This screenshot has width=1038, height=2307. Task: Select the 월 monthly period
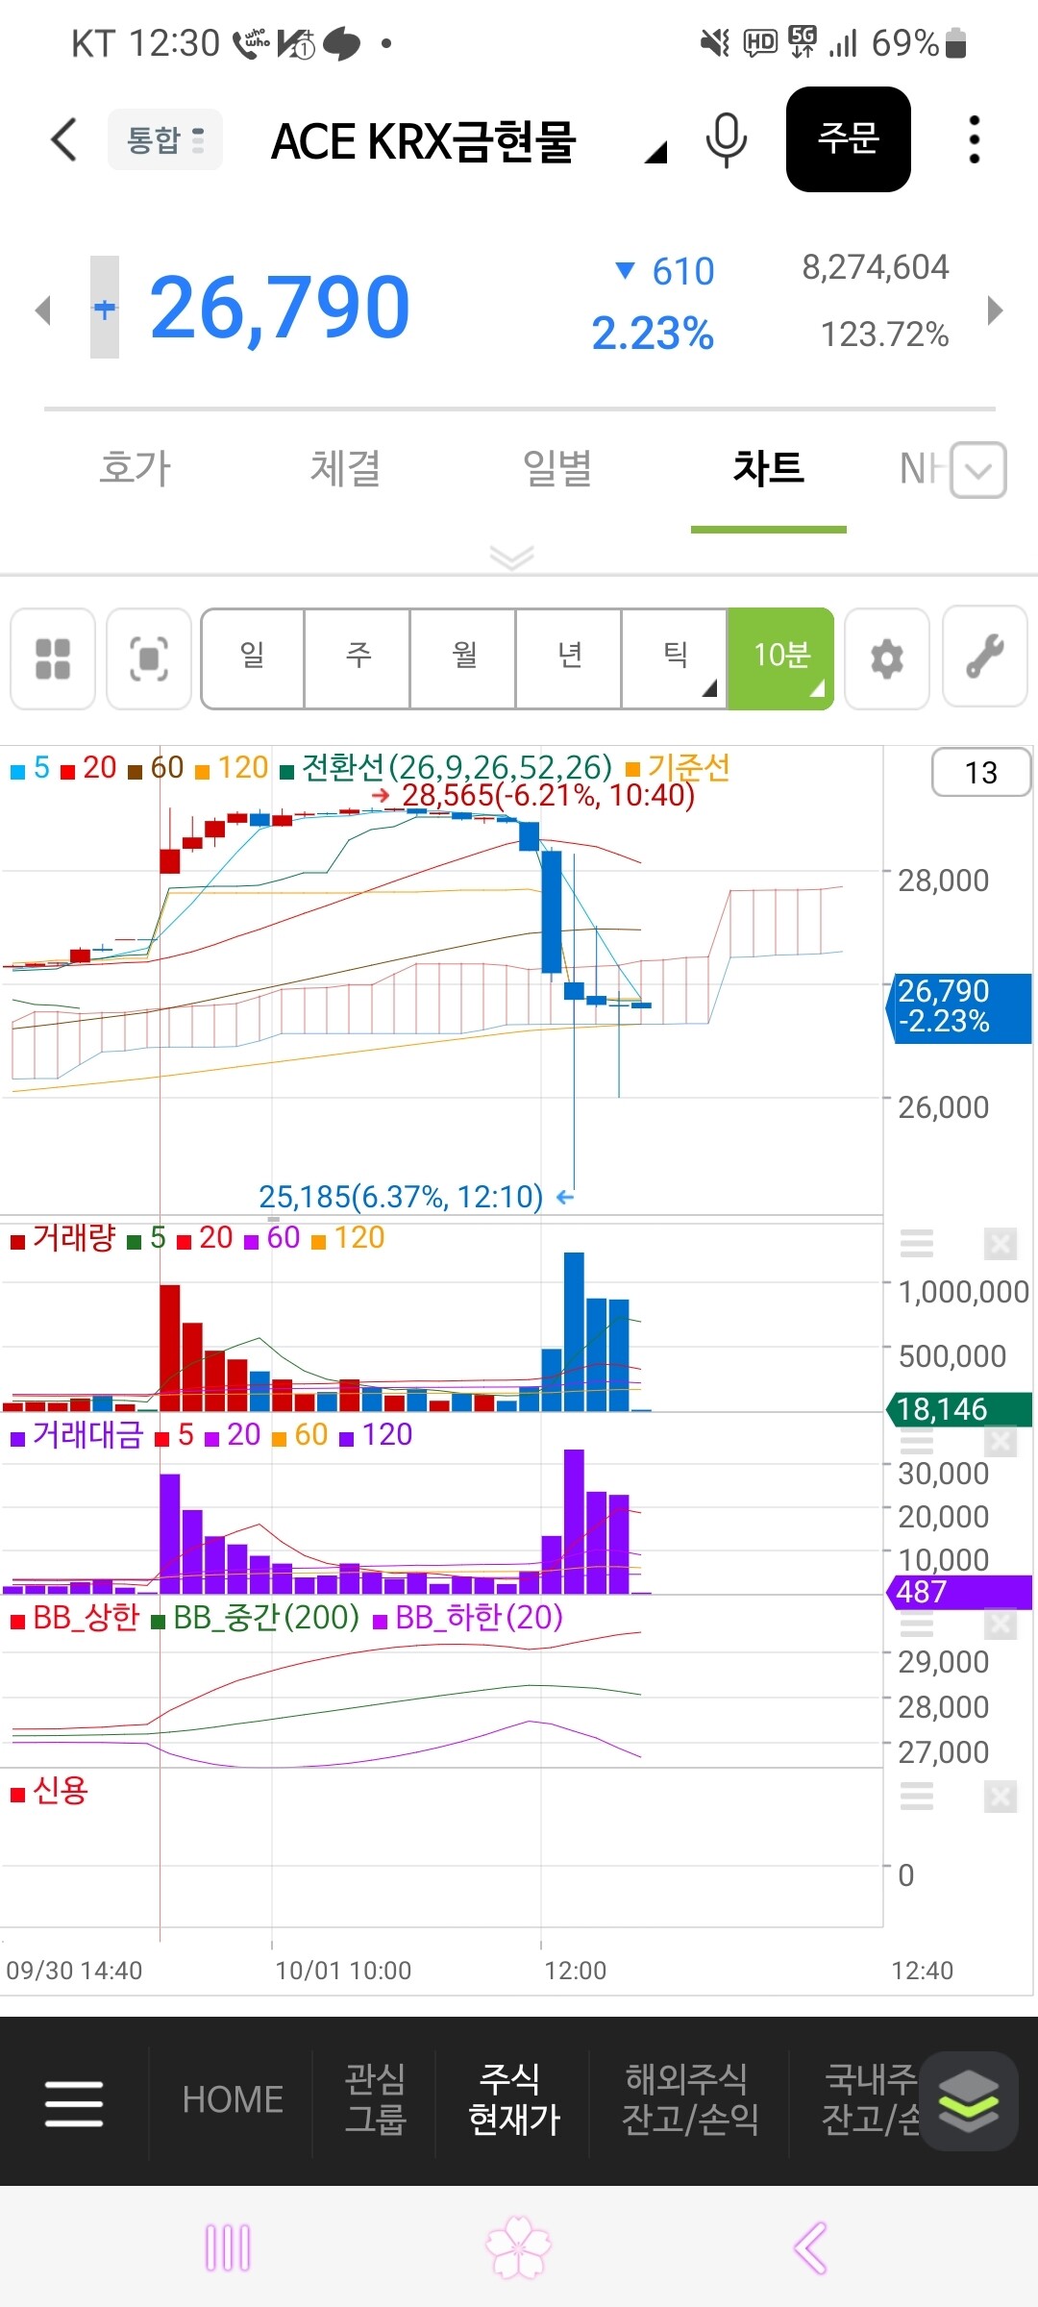tap(463, 658)
